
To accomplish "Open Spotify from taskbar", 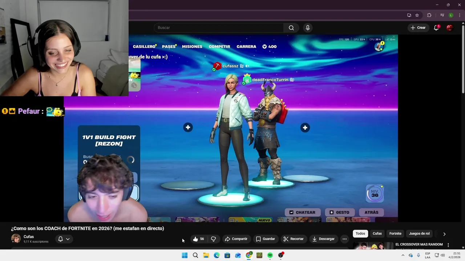I will (270, 256).
